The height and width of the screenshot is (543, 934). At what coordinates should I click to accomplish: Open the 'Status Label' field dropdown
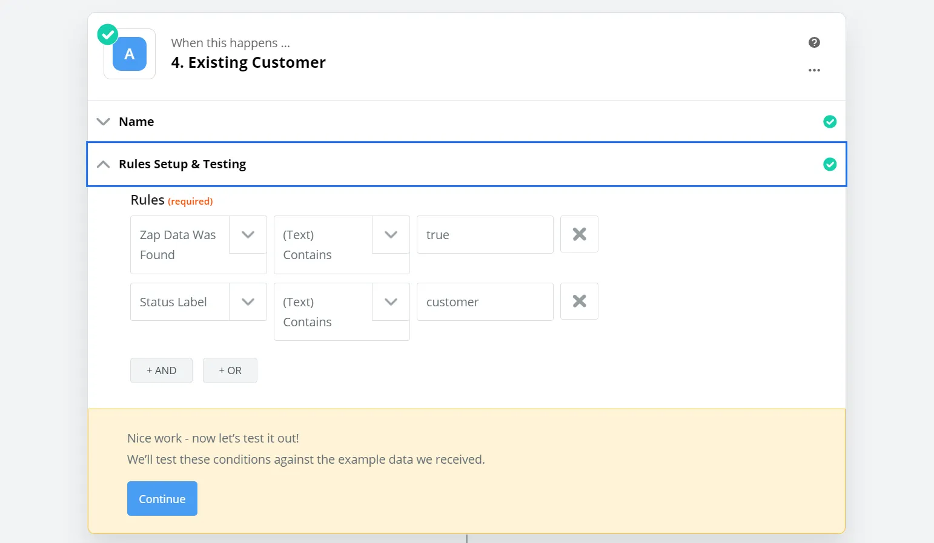point(248,301)
